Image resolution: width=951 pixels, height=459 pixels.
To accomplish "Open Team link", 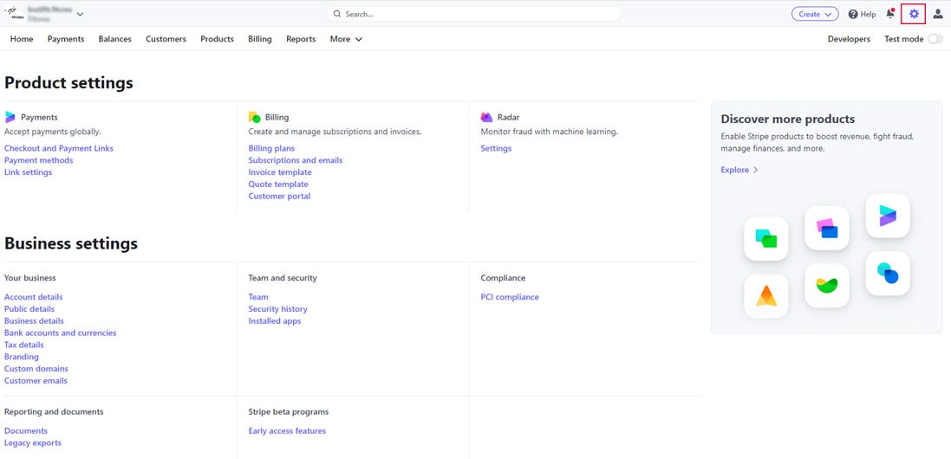I will tap(257, 297).
